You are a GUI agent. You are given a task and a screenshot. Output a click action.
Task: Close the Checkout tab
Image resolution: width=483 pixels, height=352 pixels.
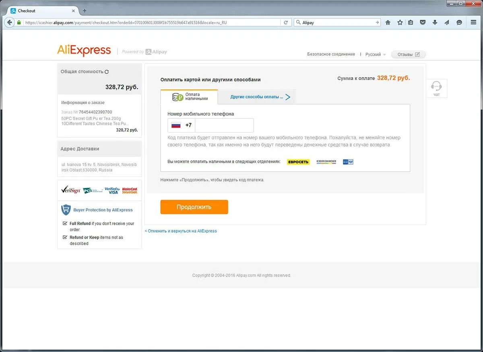coord(73,11)
